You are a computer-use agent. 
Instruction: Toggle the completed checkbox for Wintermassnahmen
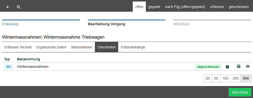(x=227, y=67)
